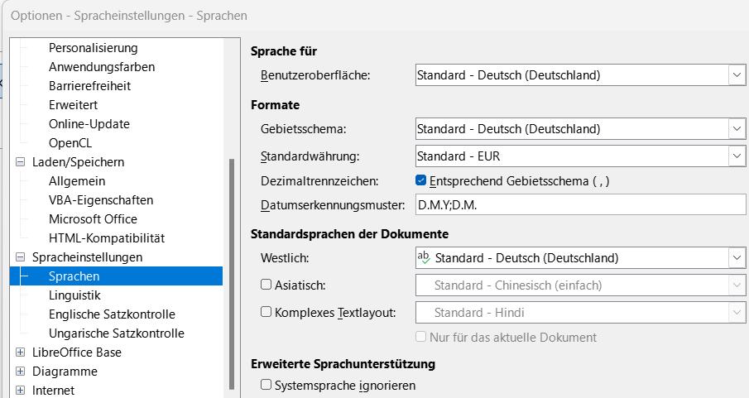
Task: Select Linguistik in the options tree
Action: click(74, 295)
